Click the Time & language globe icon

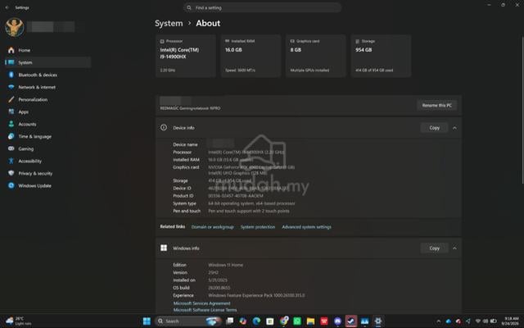(11, 137)
